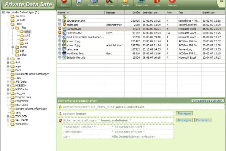Click the Sperren lock tool
Image resolution: width=226 pixels, height=151 pixels.
[x=125, y=4]
